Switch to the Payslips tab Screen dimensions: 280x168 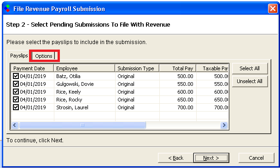(x=19, y=56)
